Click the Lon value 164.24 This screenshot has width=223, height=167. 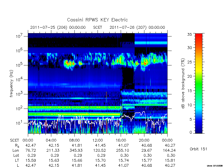pyautogui.click(x=169, y=150)
